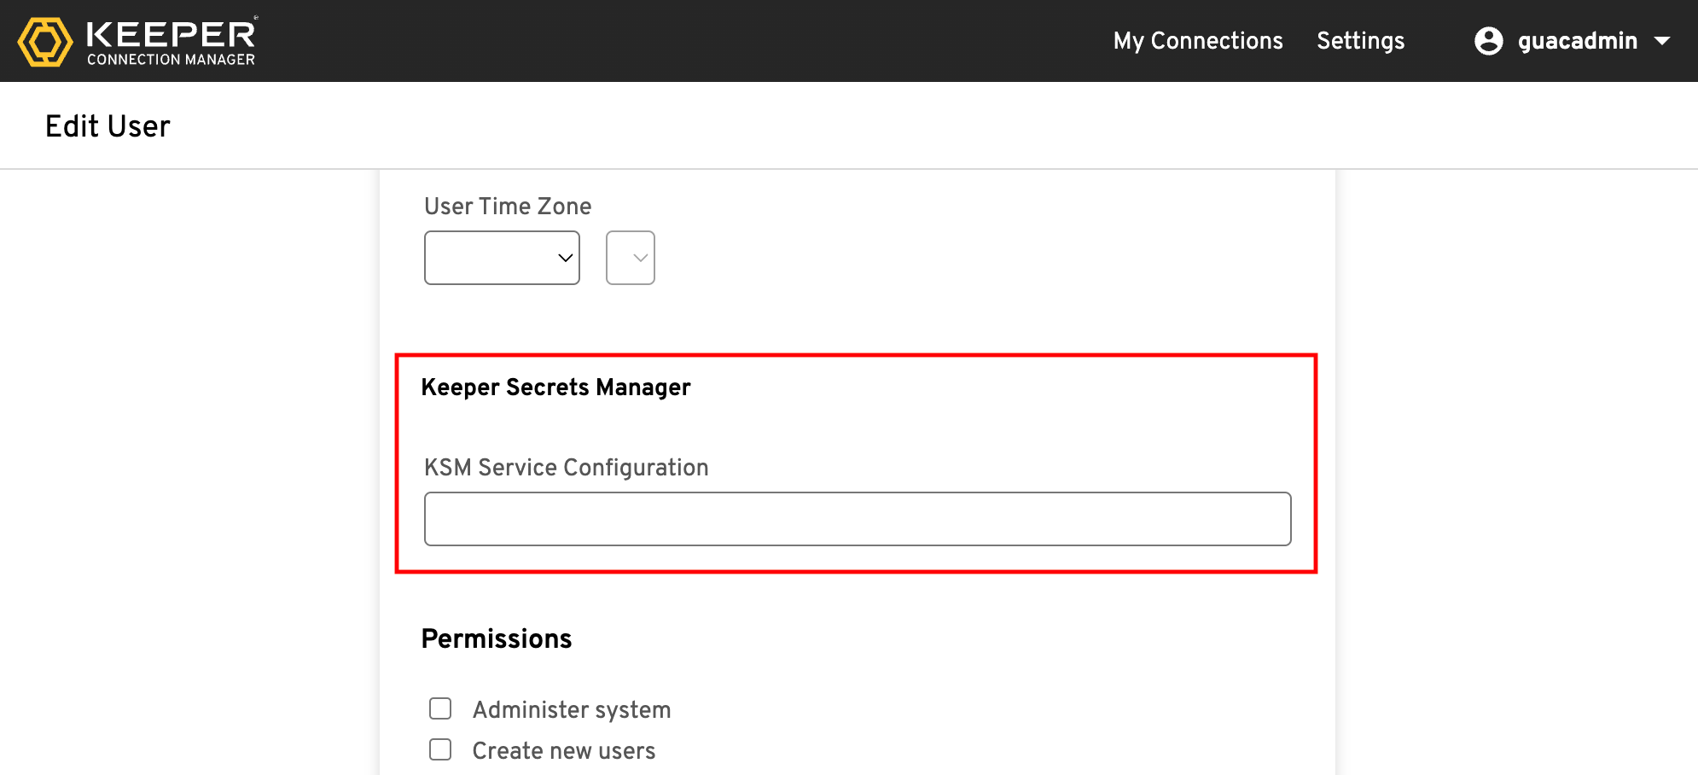Focus the KSM Service Configuration text field
Image resolution: width=1698 pixels, height=775 pixels.
pyautogui.click(x=857, y=519)
